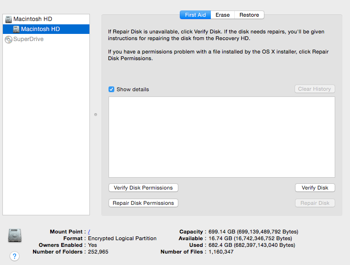Open the Erase tab
This screenshot has height=265, width=350.
[222, 15]
